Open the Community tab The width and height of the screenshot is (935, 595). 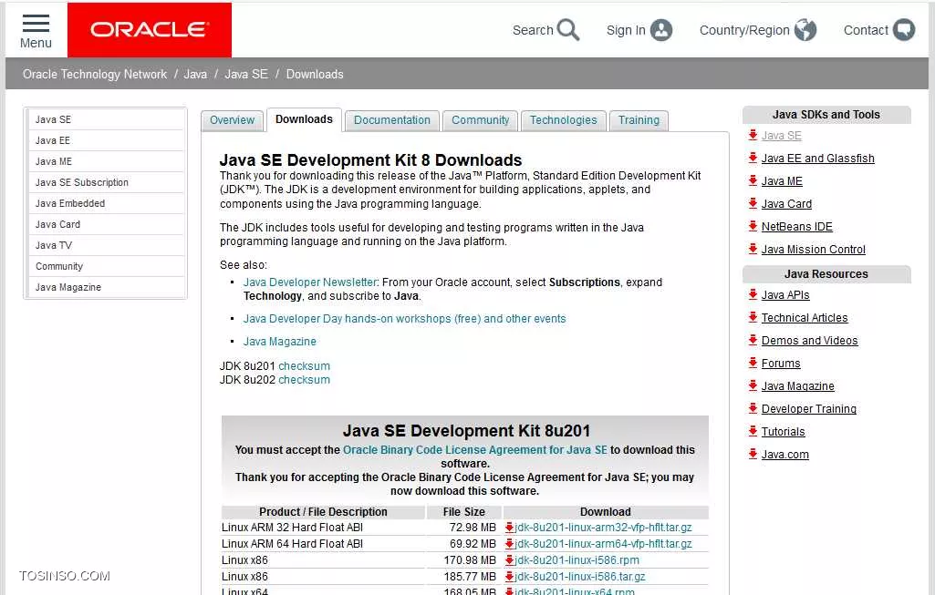tap(480, 120)
